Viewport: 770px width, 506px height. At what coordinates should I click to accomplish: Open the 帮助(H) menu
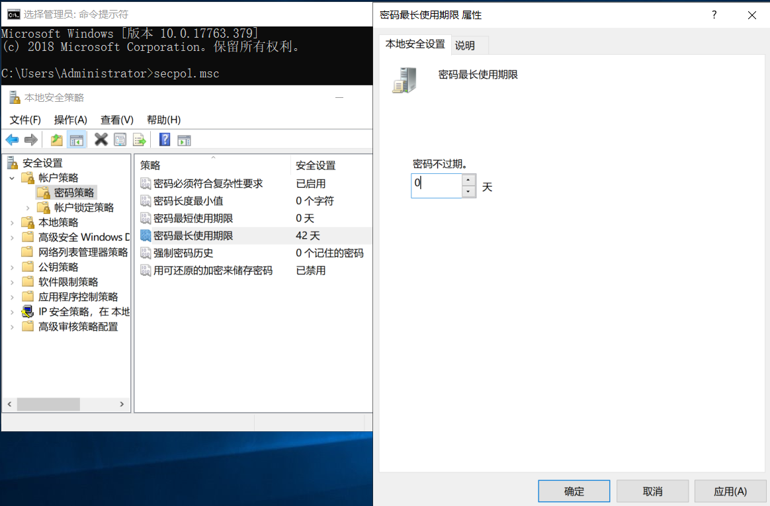pos(163,120)
